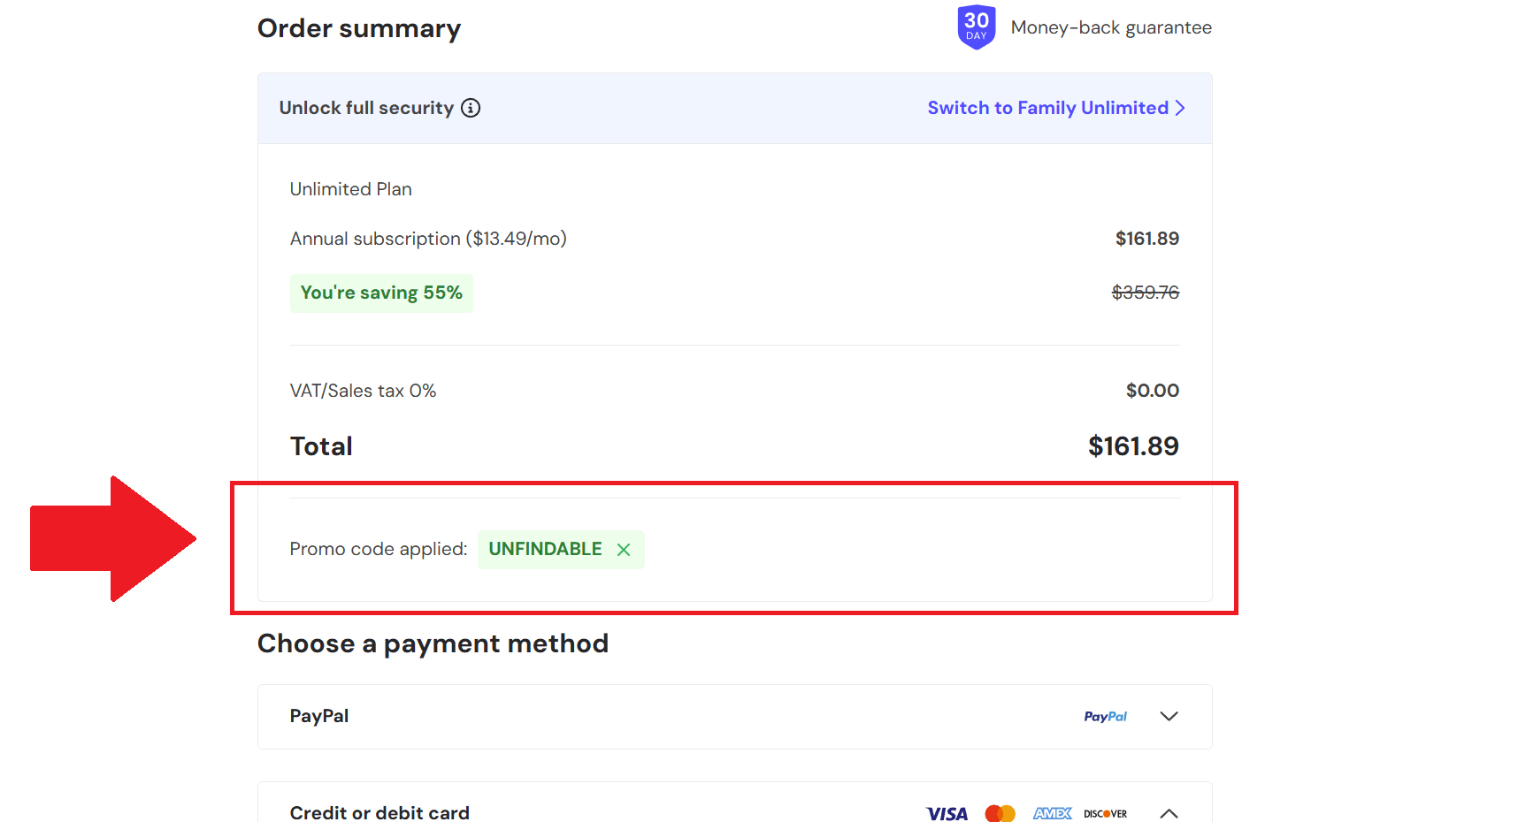Click the PayPal logo
The image size is (1518, 822).
coord(1105,717)
